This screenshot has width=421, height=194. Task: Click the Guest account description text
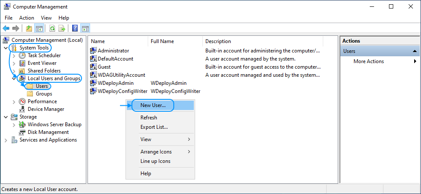[x=263, y=67]
